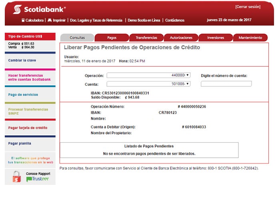Switch to the Pagos tab

click(112, 38)
